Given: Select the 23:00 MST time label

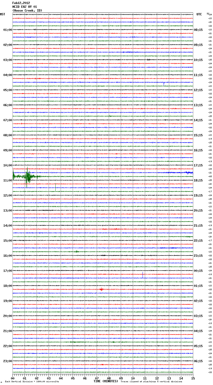Looking at the screenshot, I should [8, 361].
